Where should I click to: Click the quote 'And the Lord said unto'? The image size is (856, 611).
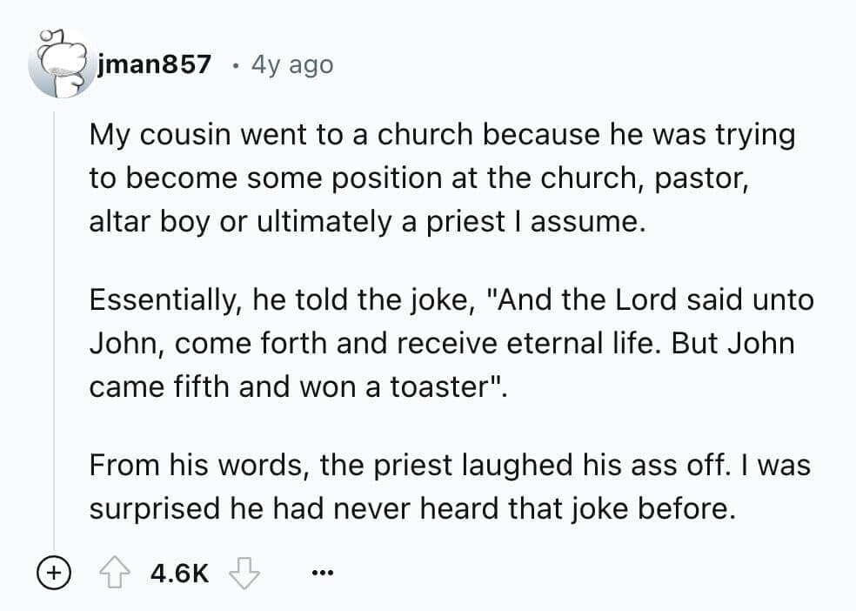pos(652,300)
